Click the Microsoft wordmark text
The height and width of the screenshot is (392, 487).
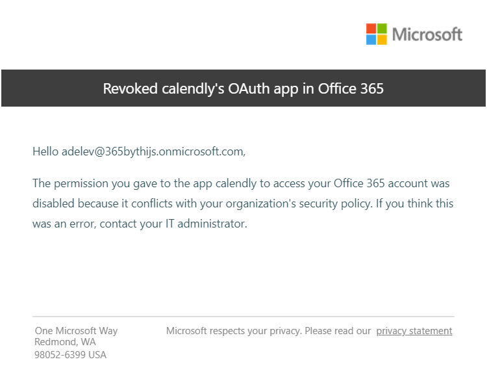tap(427, 34)
